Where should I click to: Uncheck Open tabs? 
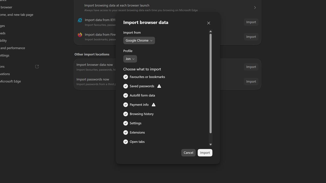tap(126, 142)
